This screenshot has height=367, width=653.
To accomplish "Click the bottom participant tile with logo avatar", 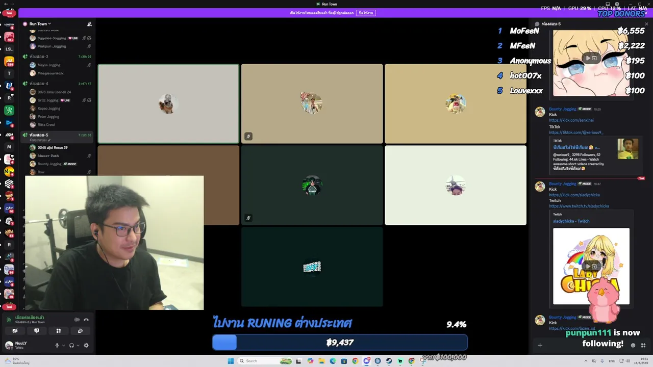I will pyautogui.click(x=312, y=267).
